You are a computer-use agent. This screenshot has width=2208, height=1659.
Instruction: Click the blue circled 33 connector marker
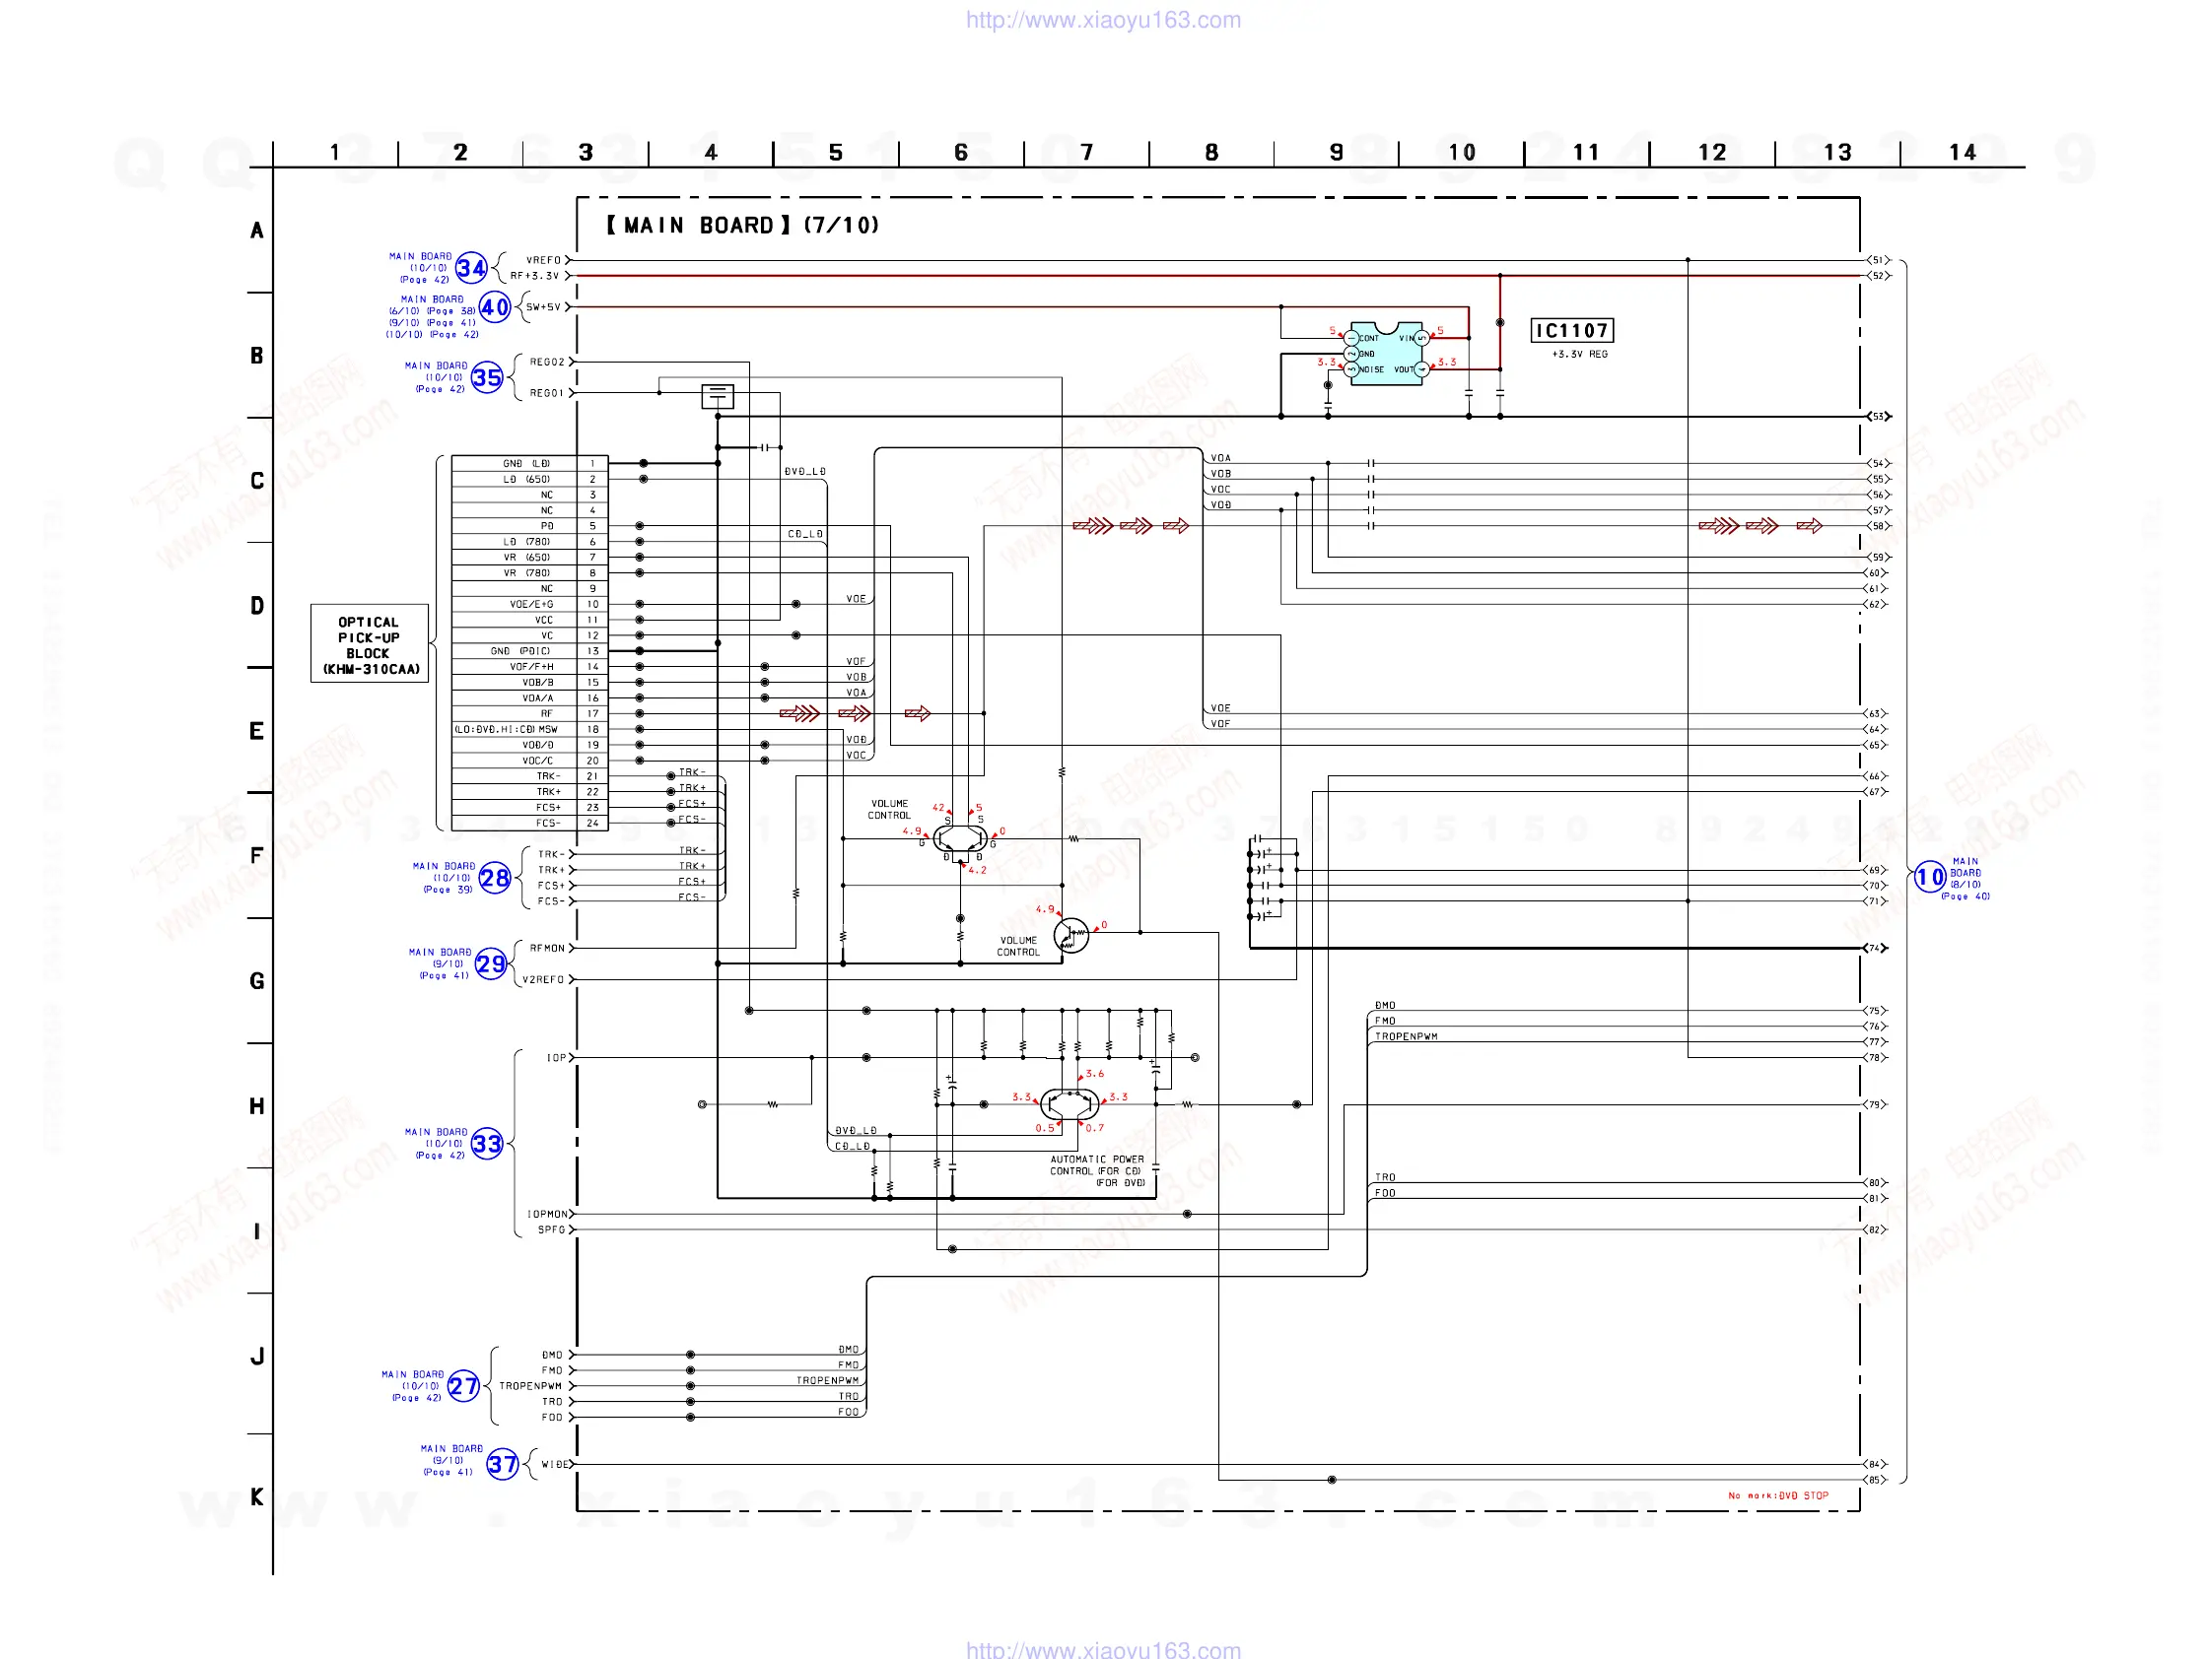(x=486, y=1143)
